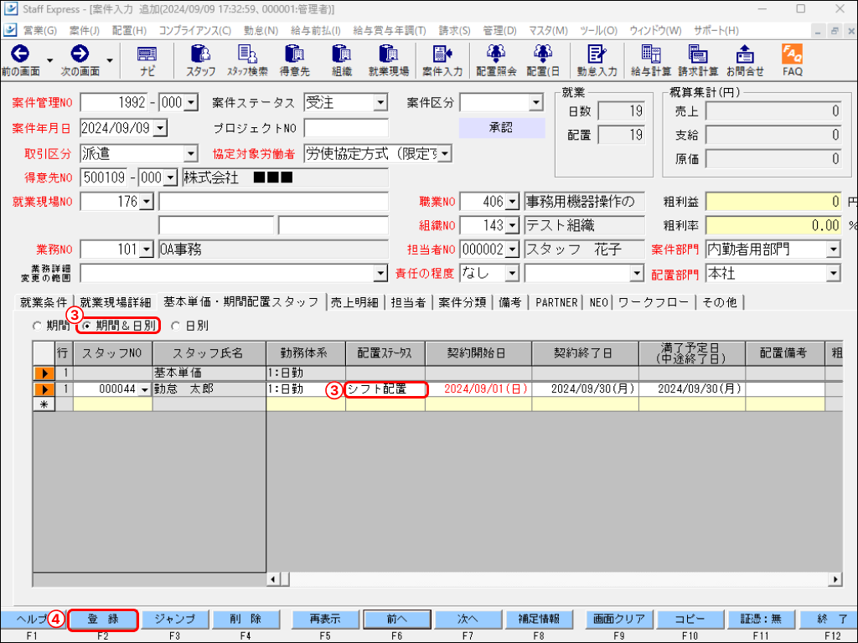Click the 承認 button
Screen dimensions: 858x643
(x=501, y=128)
